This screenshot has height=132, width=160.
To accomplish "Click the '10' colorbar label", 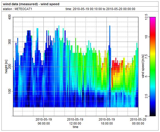I will coord(146,37).
